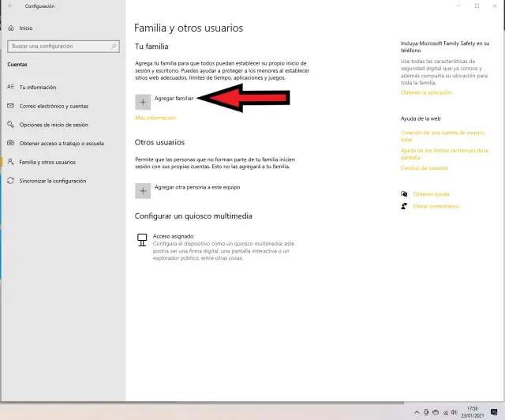
Task: Click the Inicio home icon
Action: (x=11, y=28)
